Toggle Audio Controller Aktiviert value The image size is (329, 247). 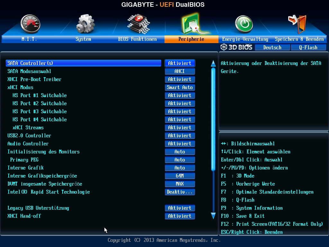[180, 144]
